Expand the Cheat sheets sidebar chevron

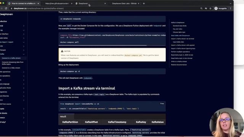click(x=24, y=113)
